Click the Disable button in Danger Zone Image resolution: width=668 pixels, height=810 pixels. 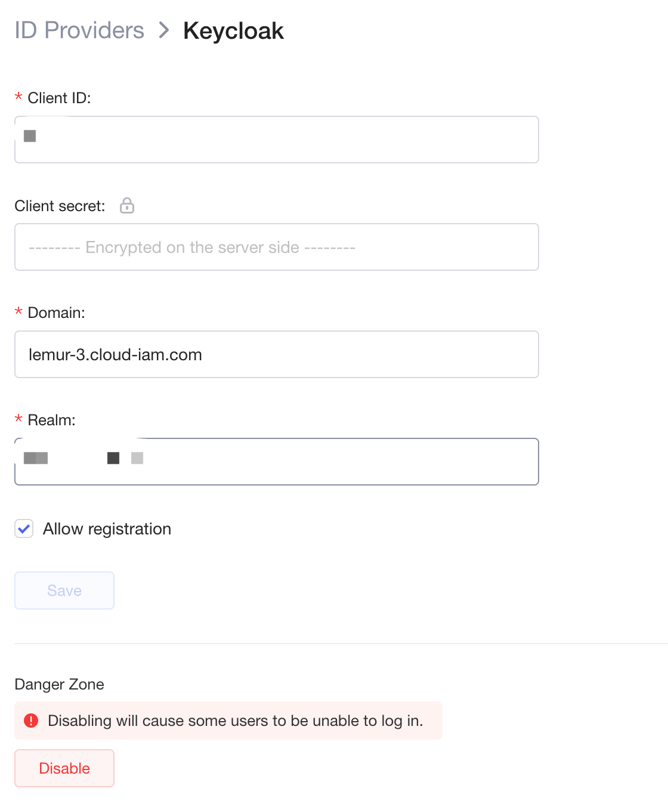pyautogui.click(x=64, y=768)
